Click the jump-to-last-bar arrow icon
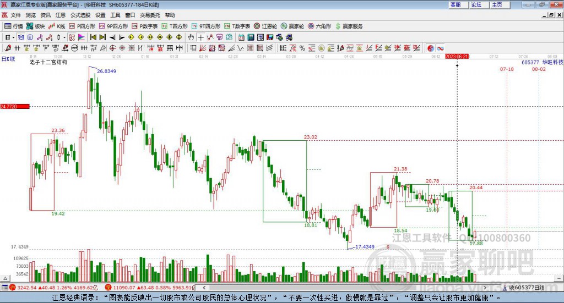The image size is (564, 303). click(102, 37)
